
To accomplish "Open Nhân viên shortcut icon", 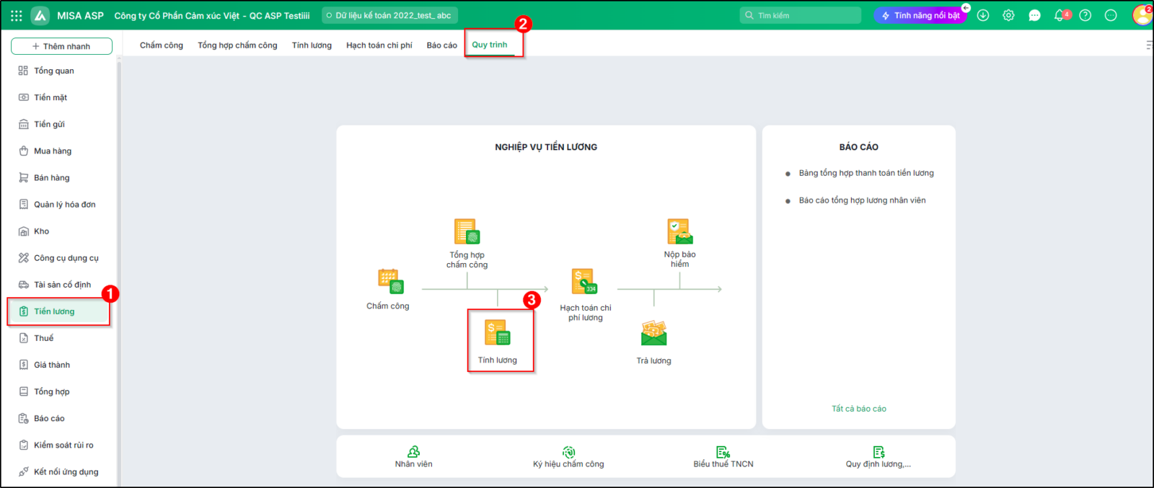I will [413, 452].
